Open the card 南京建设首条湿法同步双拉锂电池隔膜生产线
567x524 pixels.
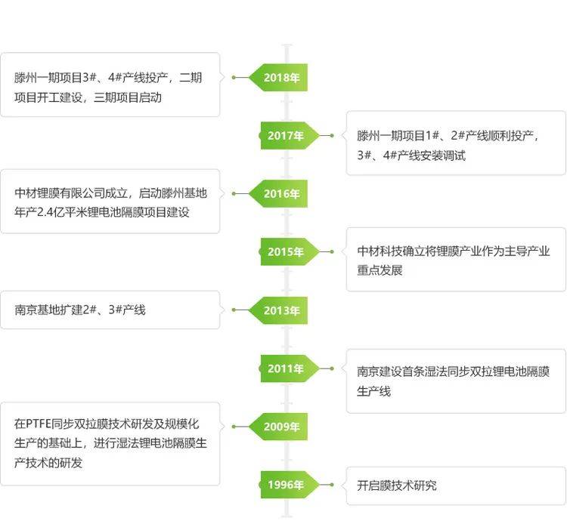click(x=456, y=381)
